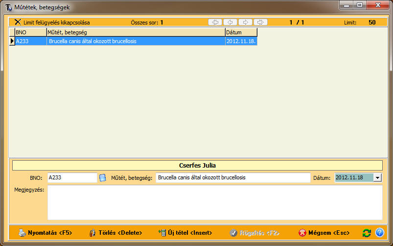The width and height of the screenshot is (393, 246).
Task: Select Brucella canis által okozott brucellosis row
Action: pyautogui.click(x=136, y=41)
